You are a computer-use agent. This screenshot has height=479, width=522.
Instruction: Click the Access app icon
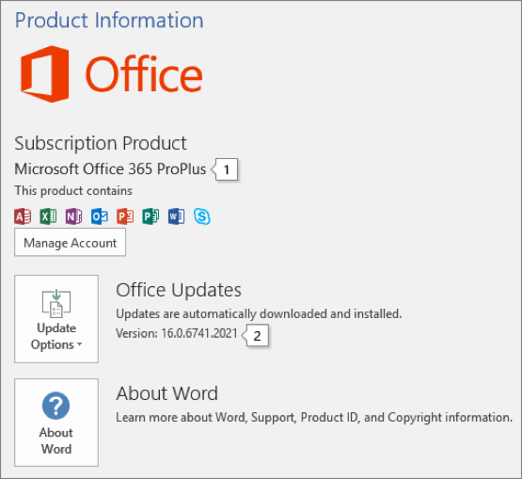tap(23, 216)
